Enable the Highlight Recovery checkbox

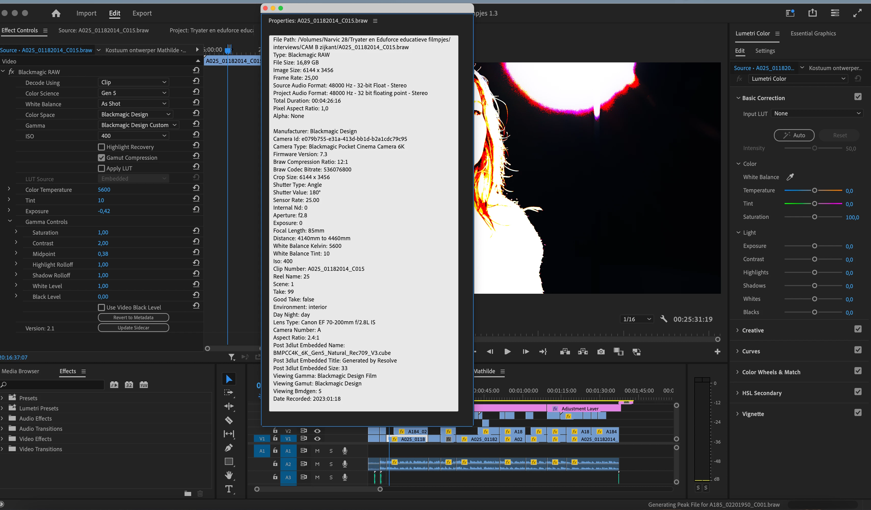[x=101, y=147]
